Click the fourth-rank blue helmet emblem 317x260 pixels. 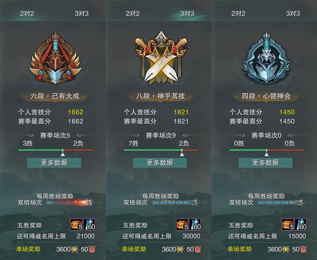coord(267,59)
